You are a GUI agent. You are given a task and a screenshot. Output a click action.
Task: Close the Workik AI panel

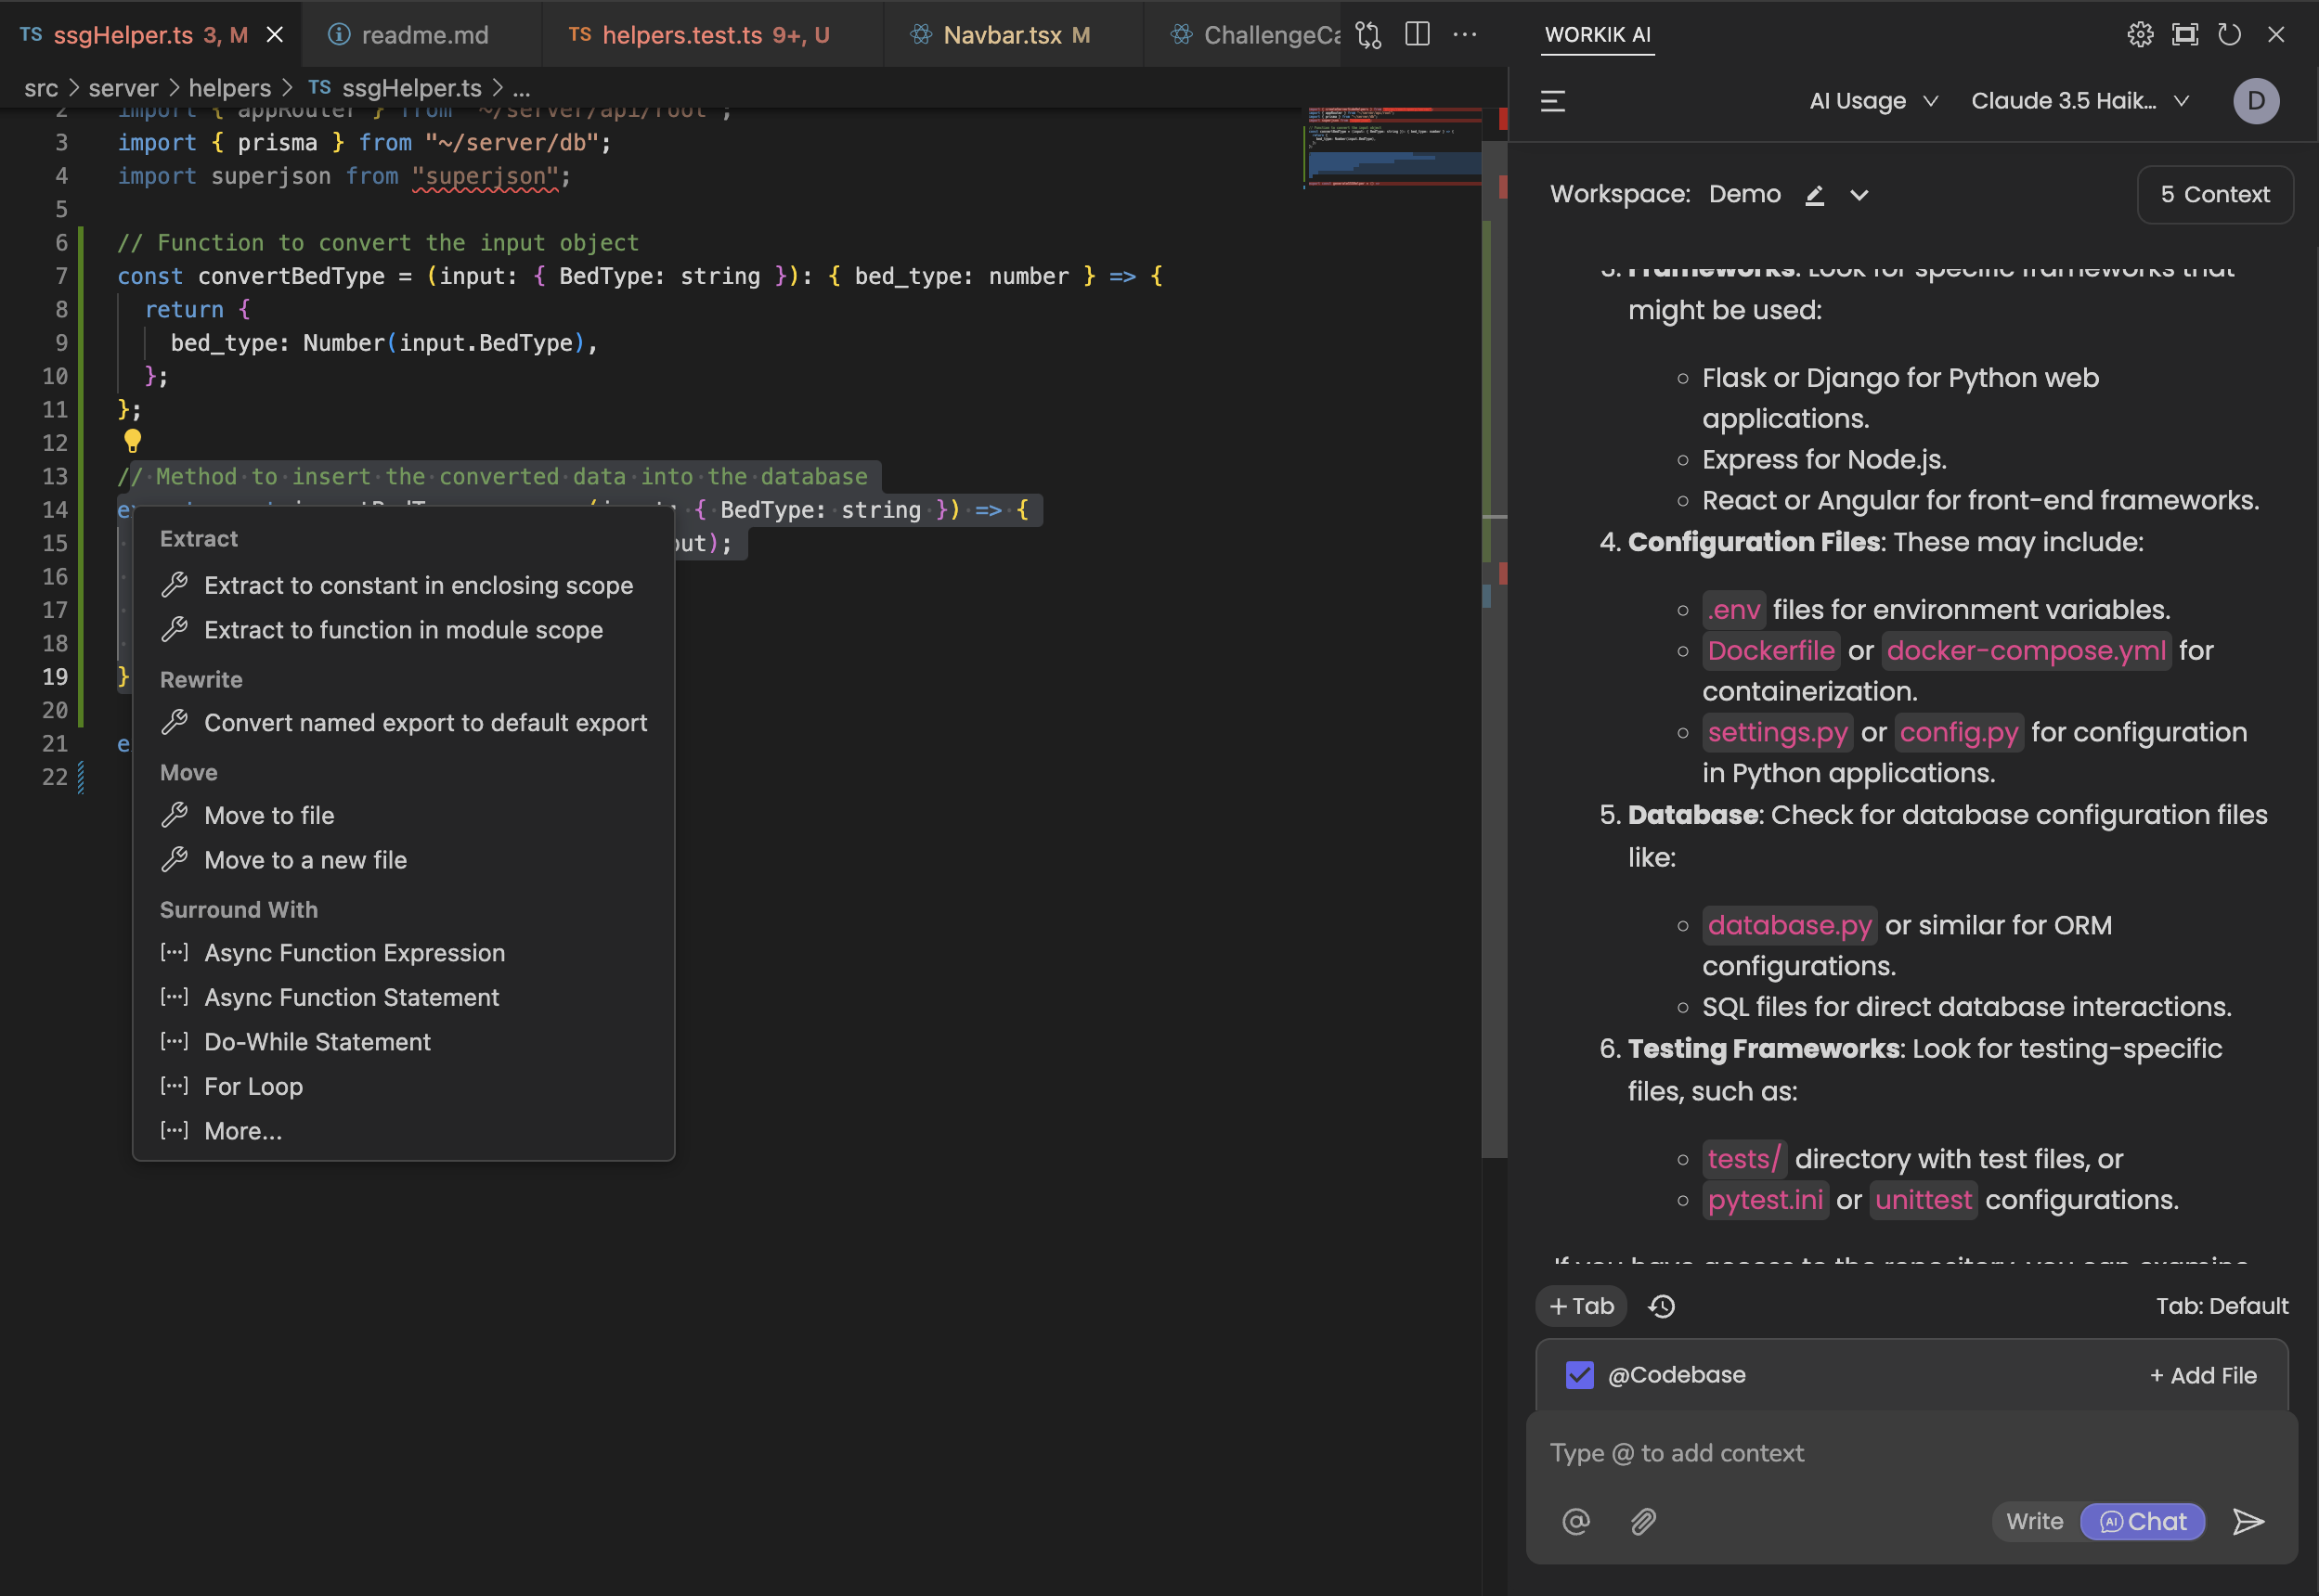click(x=2276, y=35)
